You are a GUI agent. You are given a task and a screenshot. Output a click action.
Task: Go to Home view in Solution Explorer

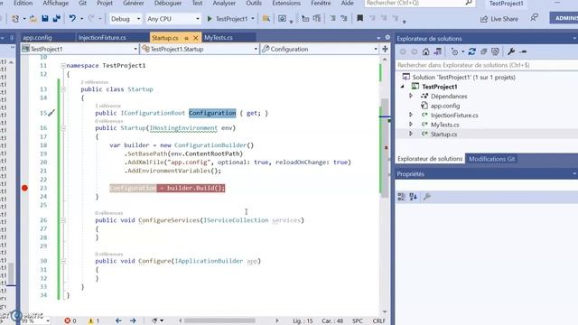click(x=425, y=52)
